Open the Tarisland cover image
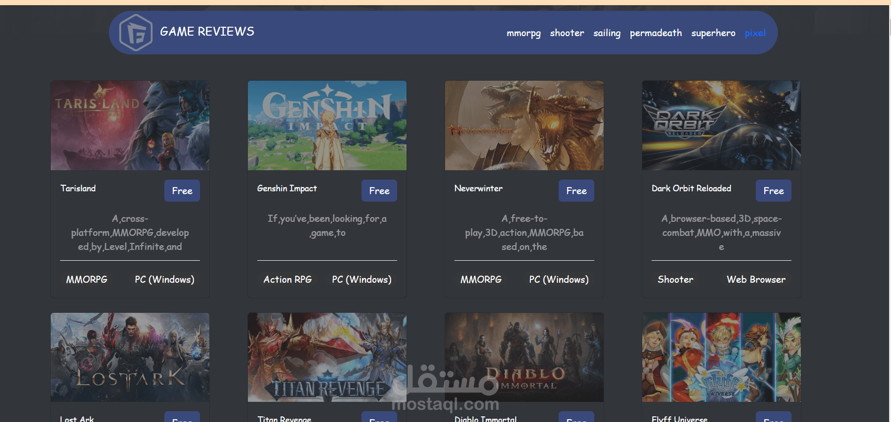This screenshot has width=891, height=422. pos(130,125)
